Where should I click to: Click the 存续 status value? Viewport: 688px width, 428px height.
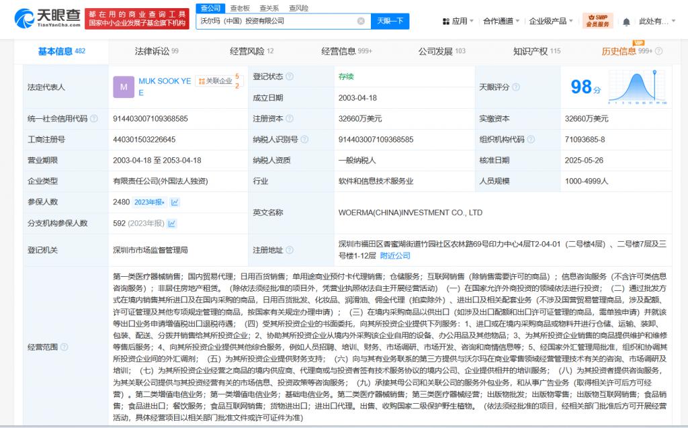point(346,77)
